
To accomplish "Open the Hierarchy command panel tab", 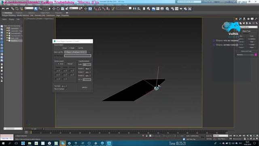I will click(244, 19).
